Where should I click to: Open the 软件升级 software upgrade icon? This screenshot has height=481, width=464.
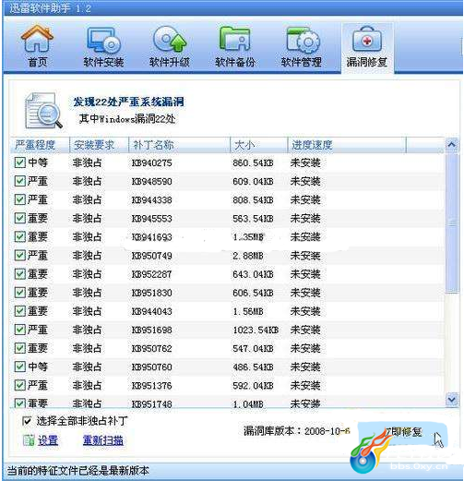click(170, 40)
